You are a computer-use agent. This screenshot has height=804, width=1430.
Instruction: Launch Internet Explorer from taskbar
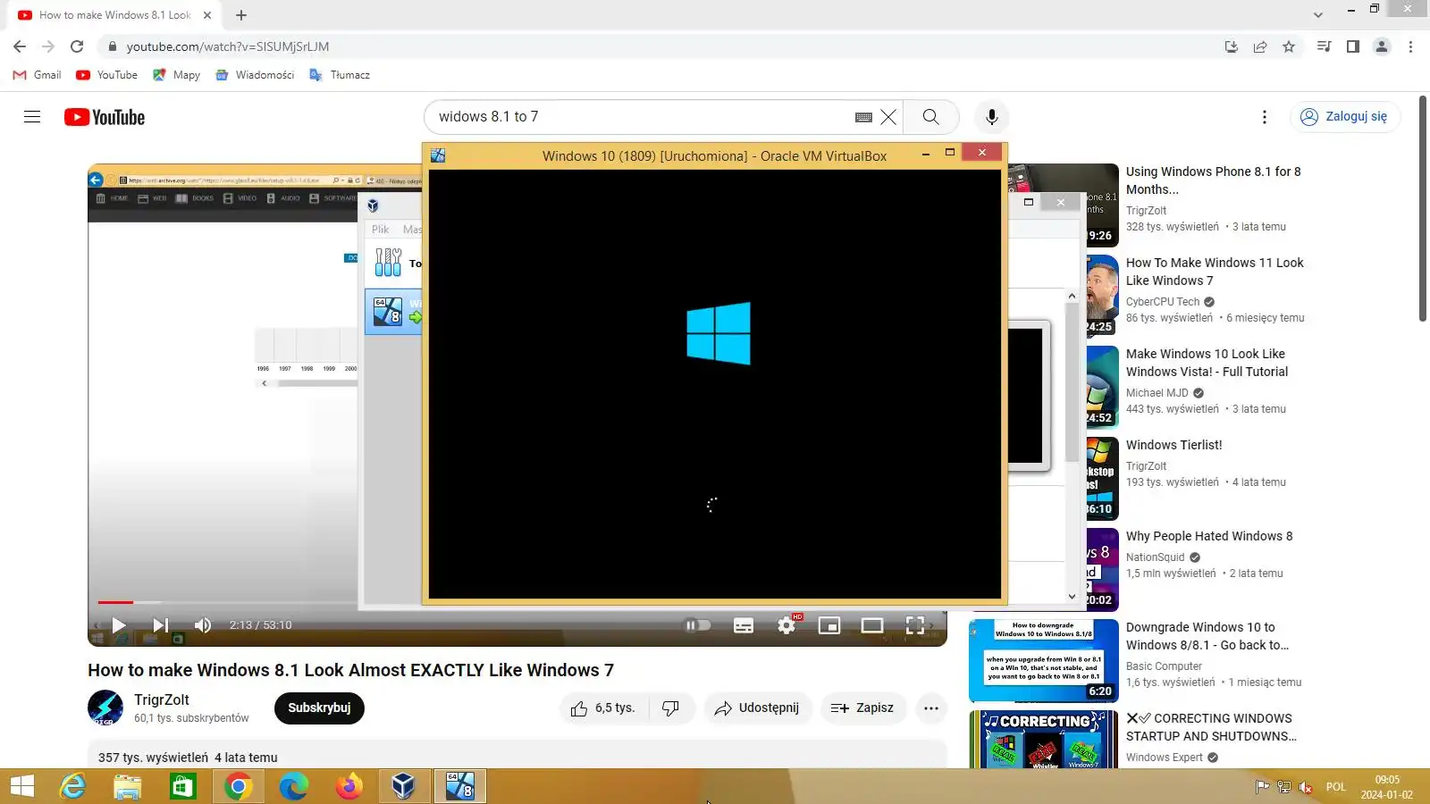(x=72, y=787)
